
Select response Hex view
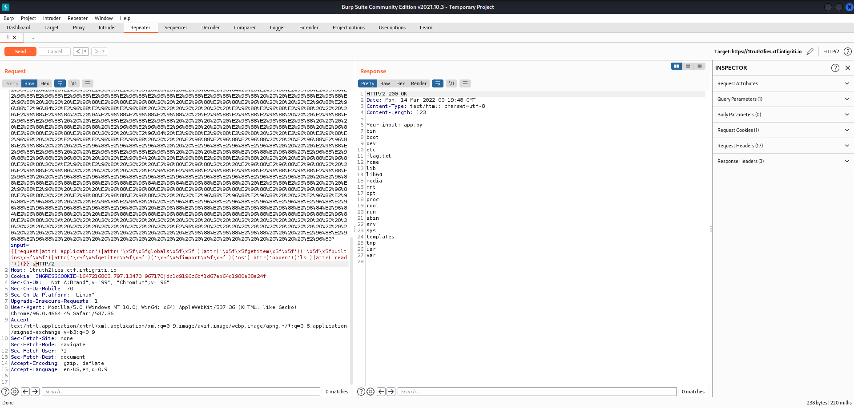pyautogui.click(x=401, y=83)
